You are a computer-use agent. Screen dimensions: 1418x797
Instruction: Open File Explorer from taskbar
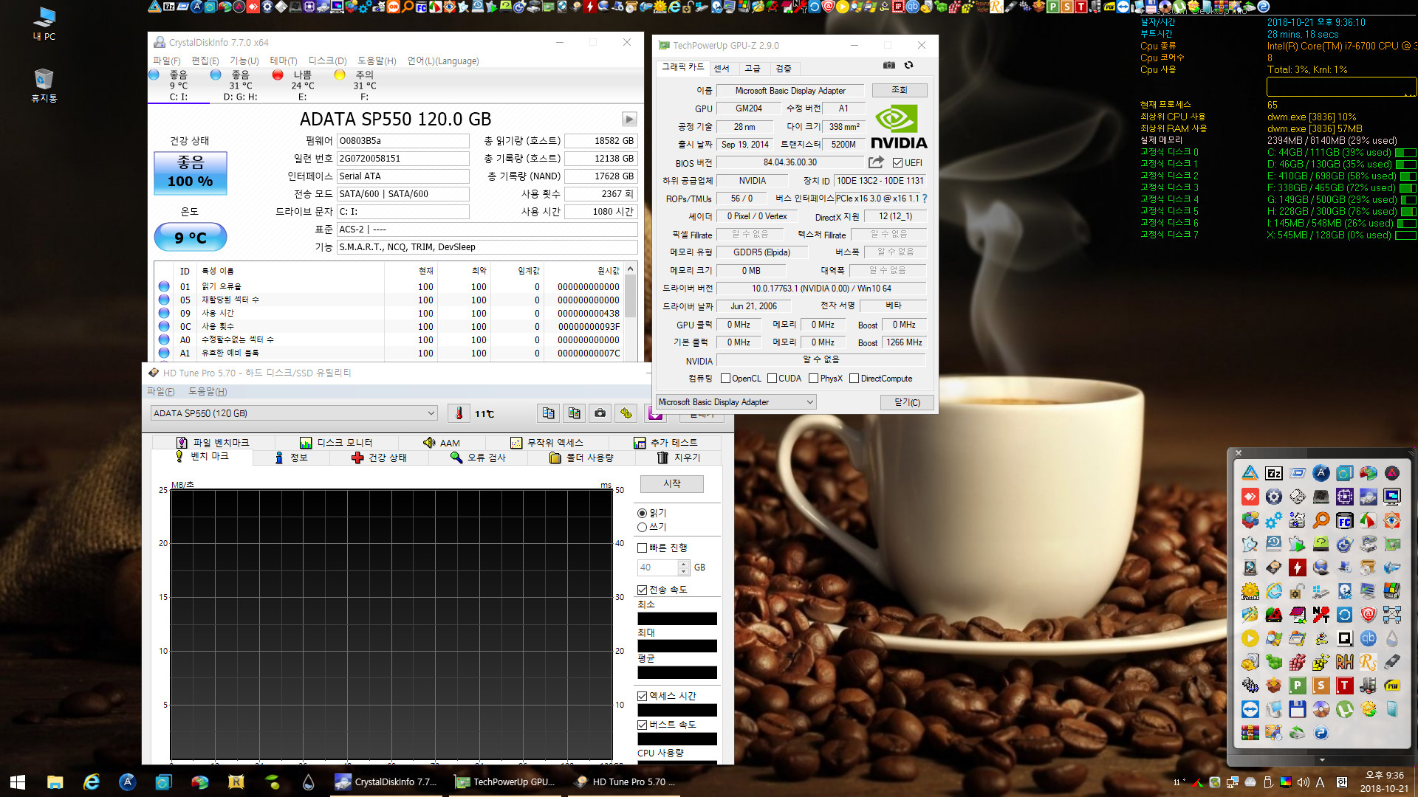tap(55, 782)
